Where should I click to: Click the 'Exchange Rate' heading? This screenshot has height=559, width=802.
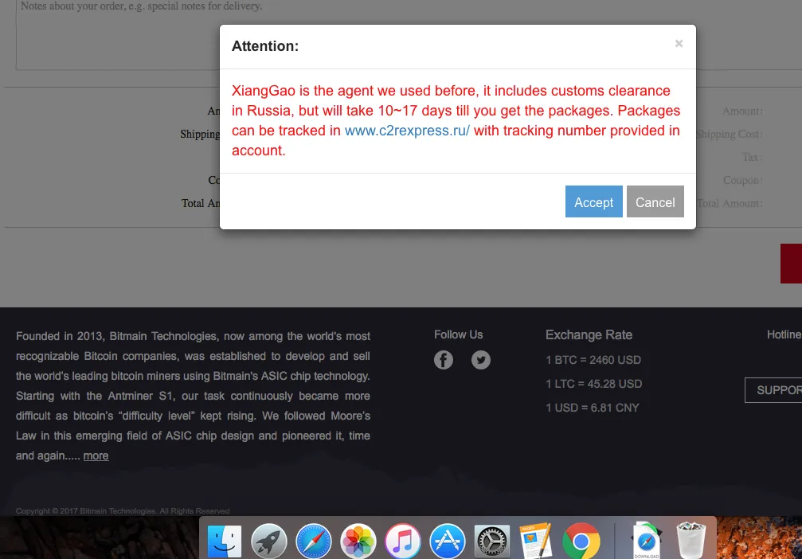[x=589, y=335]
